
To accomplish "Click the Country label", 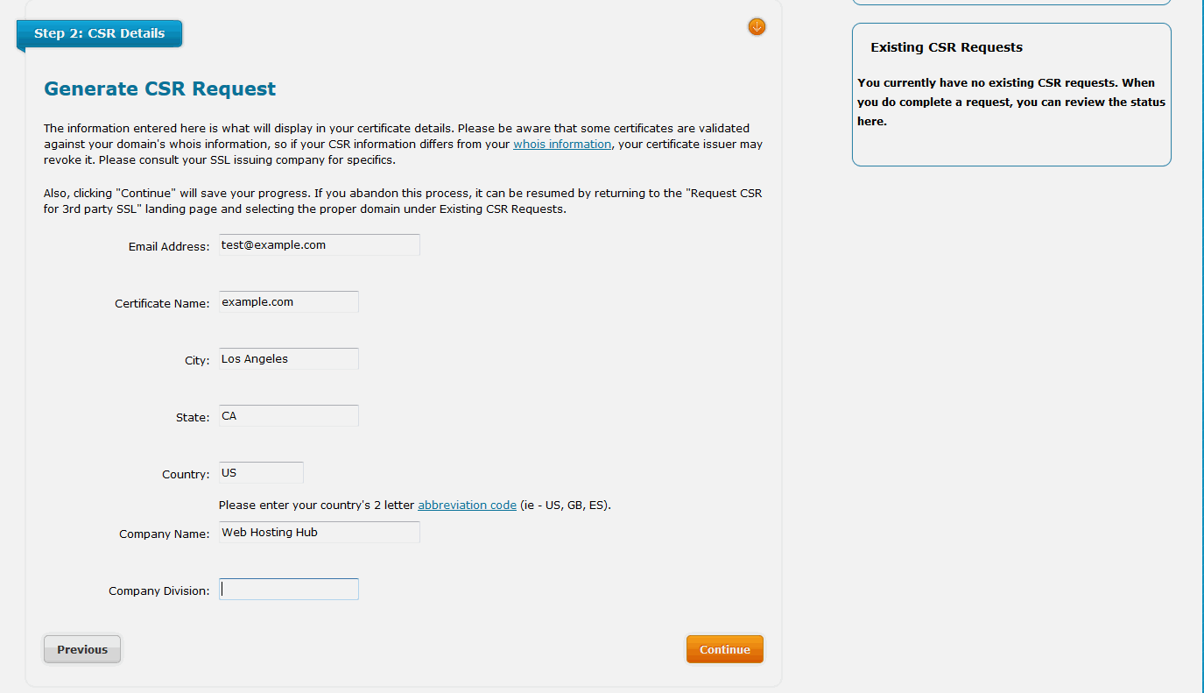I will (186, 475).
